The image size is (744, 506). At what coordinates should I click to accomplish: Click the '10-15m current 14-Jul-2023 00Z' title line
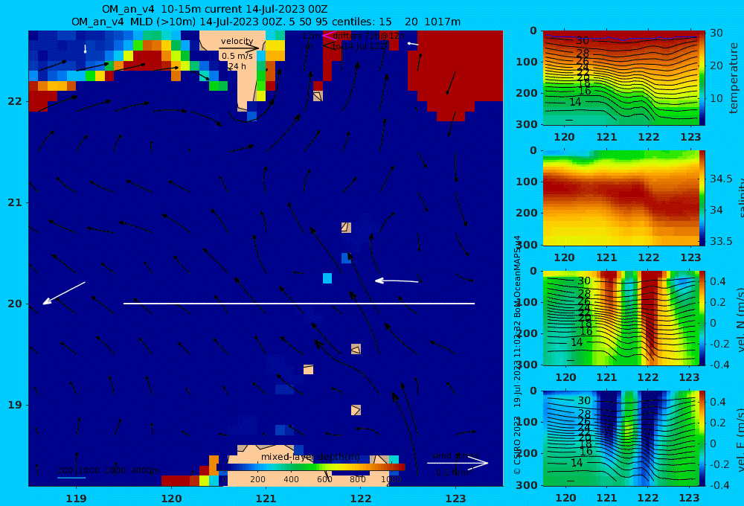click(214, 10)
